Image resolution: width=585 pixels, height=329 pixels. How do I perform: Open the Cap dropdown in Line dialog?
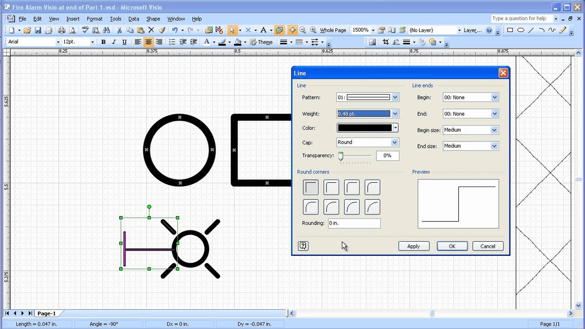[x=395, y=142]
